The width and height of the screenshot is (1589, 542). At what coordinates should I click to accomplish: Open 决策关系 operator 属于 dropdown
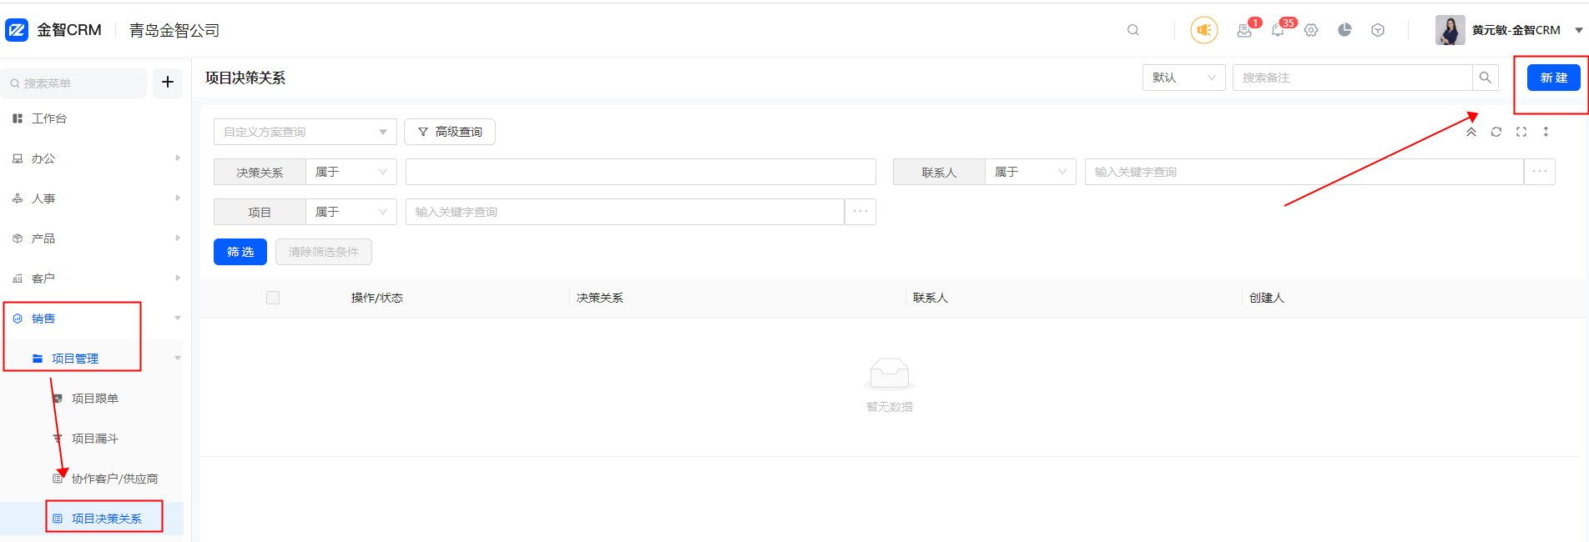click(351, 172)
